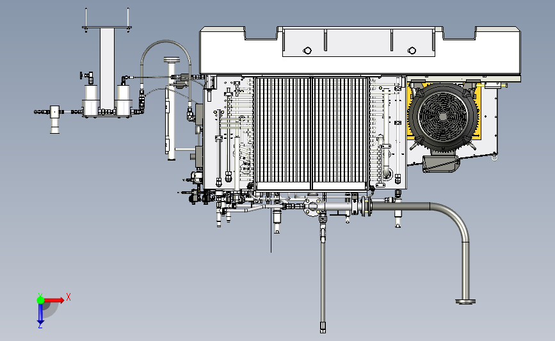Select the circular fan motor guard
This screenshot has height=341, width=555.
click(x=444, y=116)
